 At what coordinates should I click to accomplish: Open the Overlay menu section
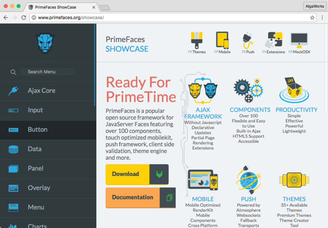coord(39,188)
